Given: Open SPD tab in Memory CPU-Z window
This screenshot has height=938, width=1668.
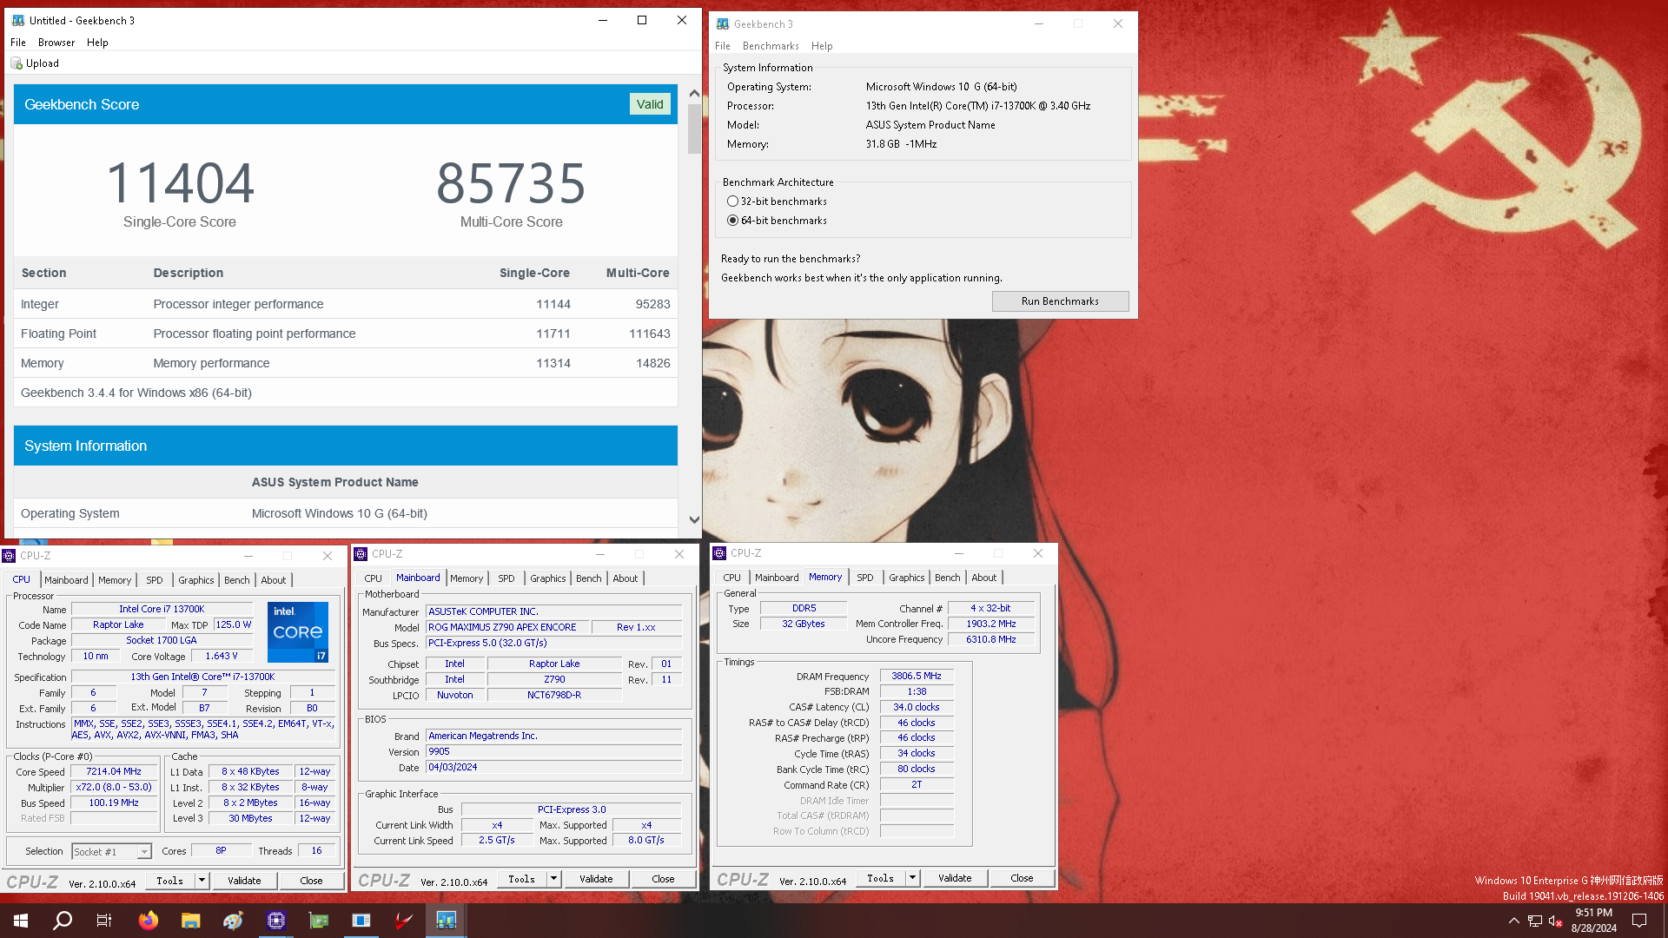Looking at the screenshot, I should tap(865, 578).
